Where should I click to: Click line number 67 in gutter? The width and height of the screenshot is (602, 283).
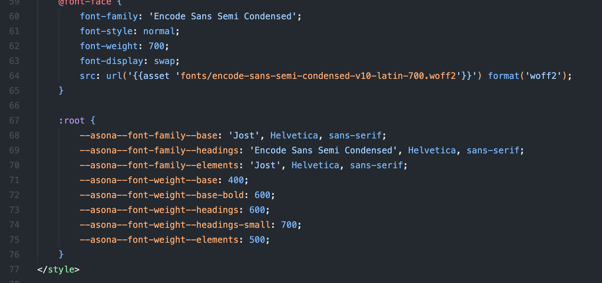pyautogui.click(x=14, y=121)
